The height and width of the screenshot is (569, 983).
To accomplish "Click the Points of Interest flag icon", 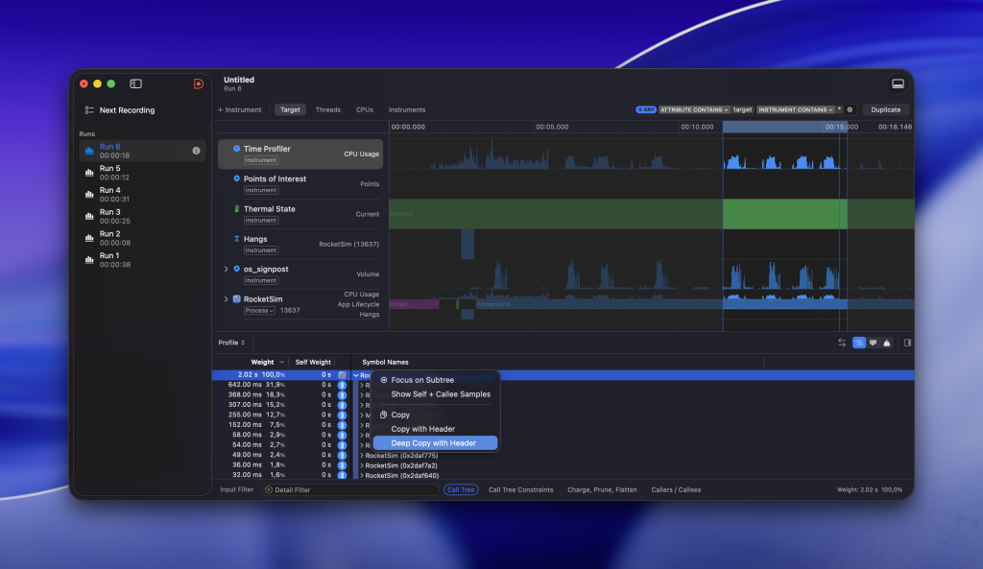I will [x=237, y=178].
